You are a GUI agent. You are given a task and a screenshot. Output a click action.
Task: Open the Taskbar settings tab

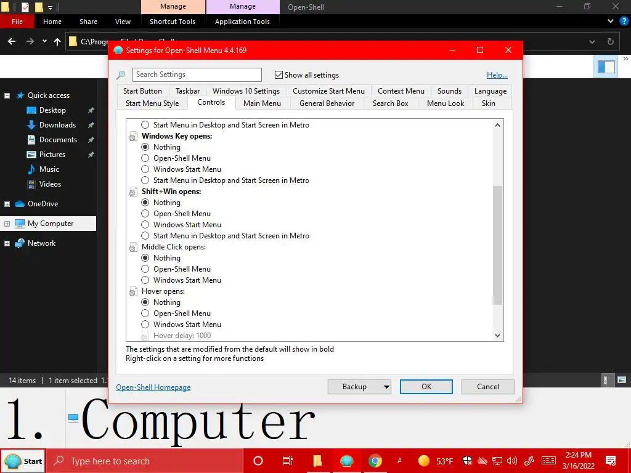click(x=187, y=91)
